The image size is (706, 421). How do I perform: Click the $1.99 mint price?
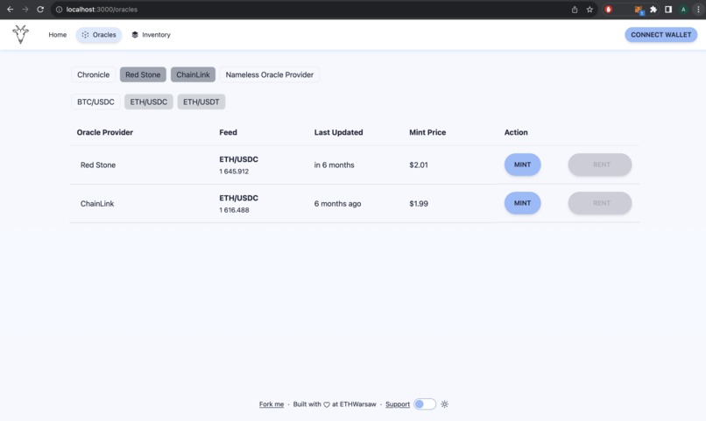(x=419, y=204)
